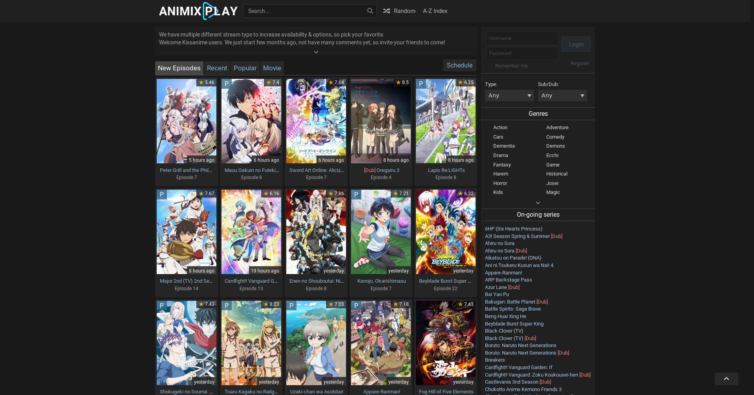This screenshot has width=754, height=395.
Task: Click the 5.46 star badge on Peter Grill
Action: [207, 82]
